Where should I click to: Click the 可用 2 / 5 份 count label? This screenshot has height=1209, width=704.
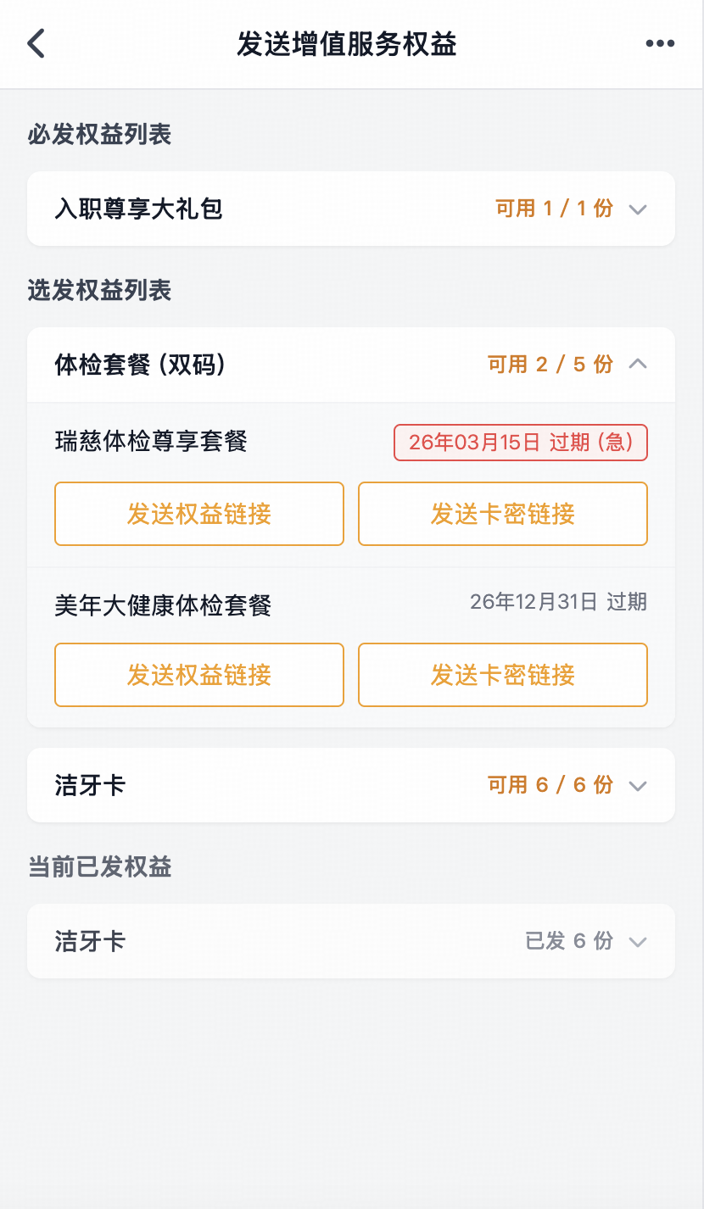550,365
